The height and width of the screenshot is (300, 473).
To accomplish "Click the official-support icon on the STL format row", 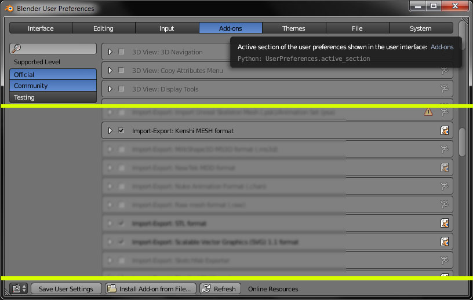I will coord(445,223).
